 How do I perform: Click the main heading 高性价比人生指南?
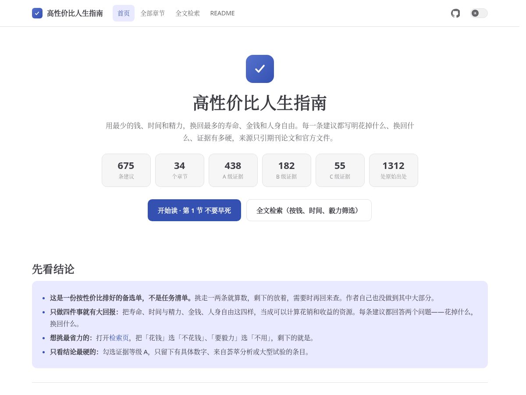coord(260,103)
